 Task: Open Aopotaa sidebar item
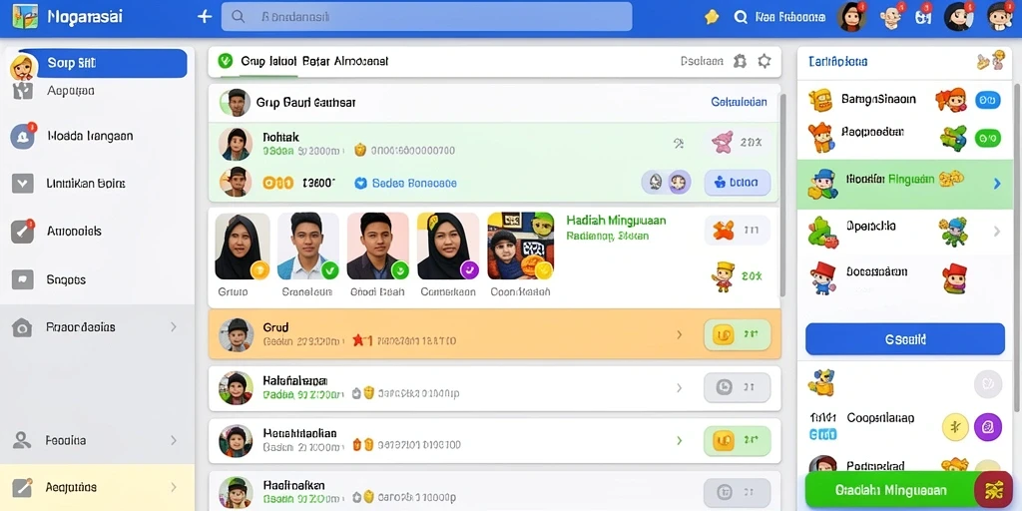point(71,91)
